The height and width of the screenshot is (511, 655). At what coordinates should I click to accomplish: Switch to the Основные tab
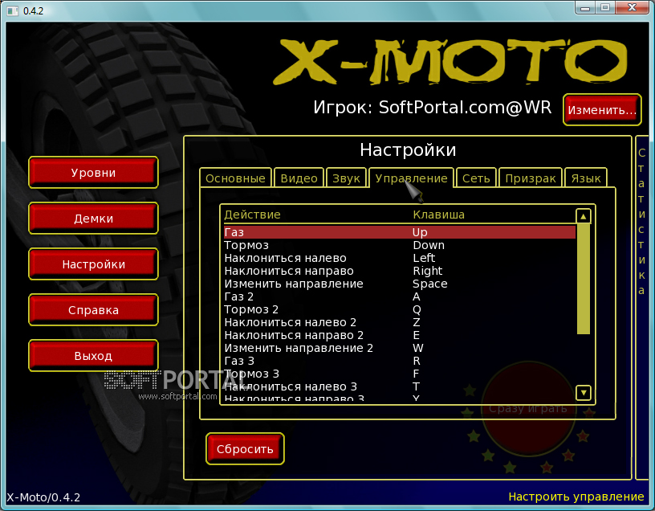coord(236,178)
